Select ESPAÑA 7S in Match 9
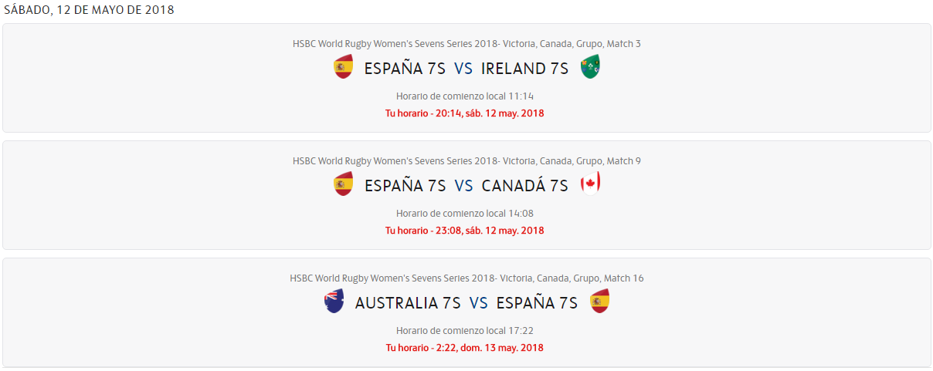The height and width of the screenshot is (371, 933). tap(405, 186)
